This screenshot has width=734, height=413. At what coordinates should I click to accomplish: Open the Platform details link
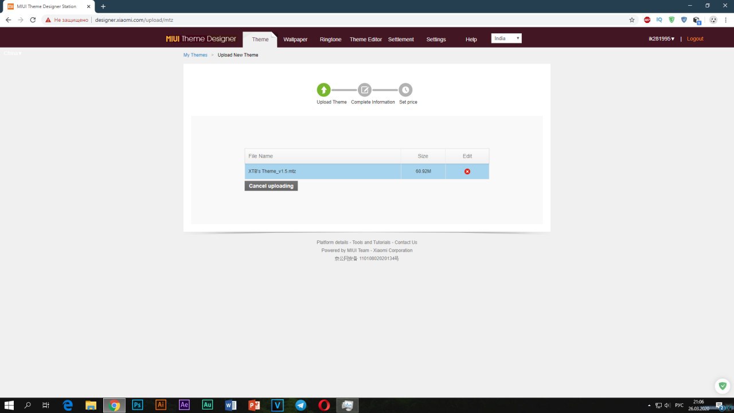333,242
